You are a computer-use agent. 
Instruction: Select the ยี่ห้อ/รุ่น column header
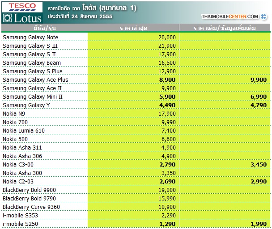pyautogui.click(x=45, y=28)
